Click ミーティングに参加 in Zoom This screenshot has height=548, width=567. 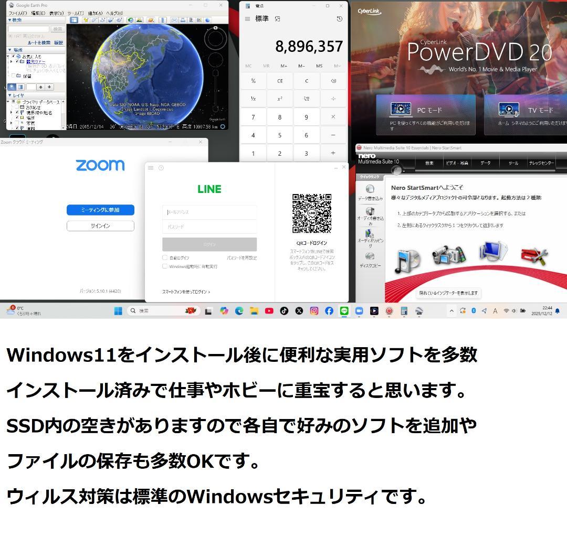[x=100, y=210]
